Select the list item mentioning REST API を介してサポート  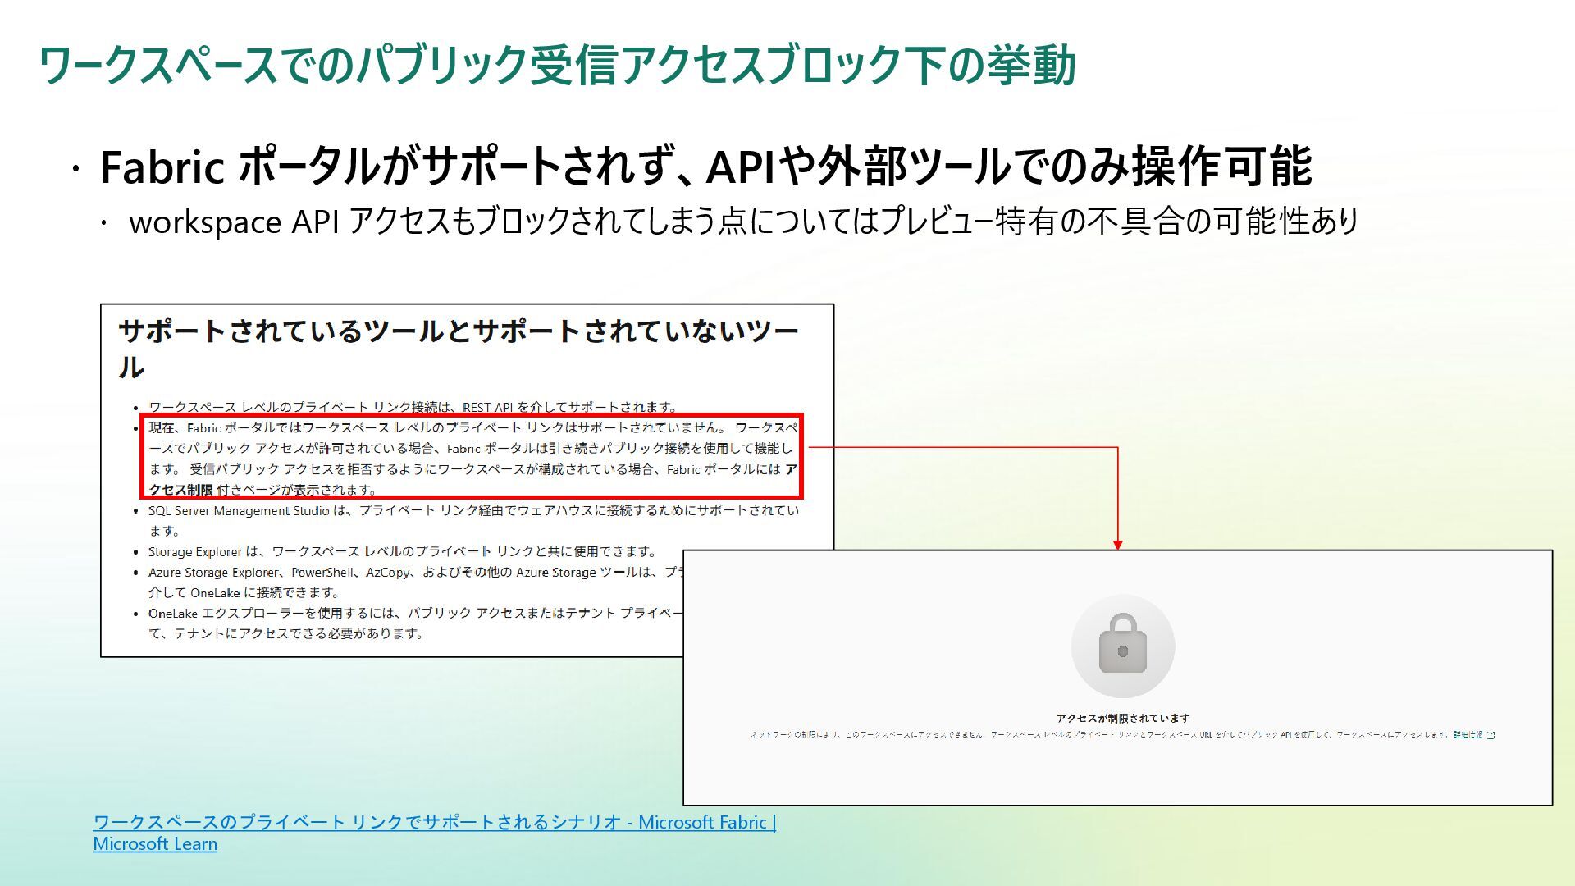click(413, 407)
